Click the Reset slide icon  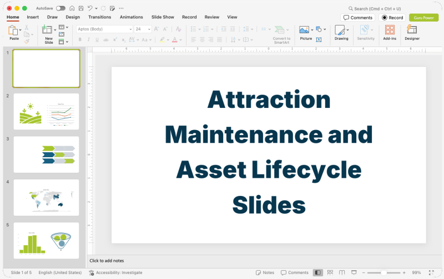(x=62, y=34)
